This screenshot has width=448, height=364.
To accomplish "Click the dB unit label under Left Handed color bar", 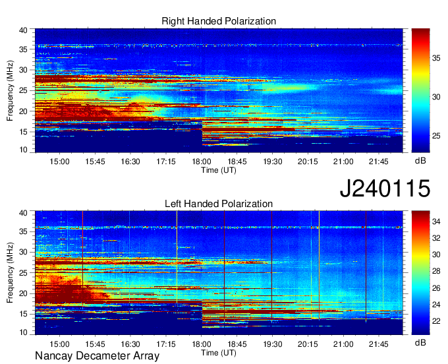I will click(x=420, y=342).
